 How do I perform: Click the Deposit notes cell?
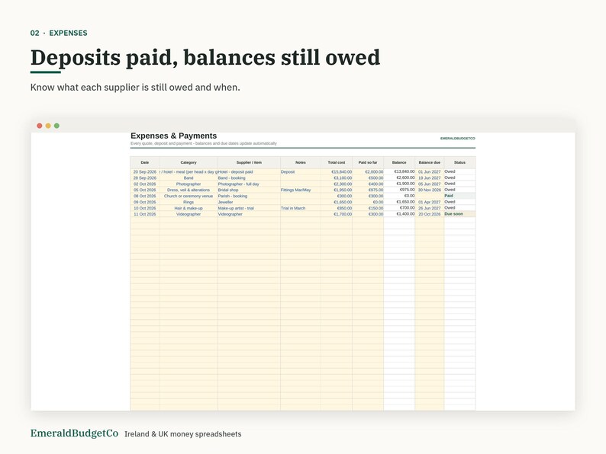[x=300, y=171]
